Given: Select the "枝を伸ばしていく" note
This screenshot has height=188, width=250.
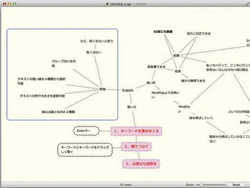Looking at the screenshot, I should (201, 118).
